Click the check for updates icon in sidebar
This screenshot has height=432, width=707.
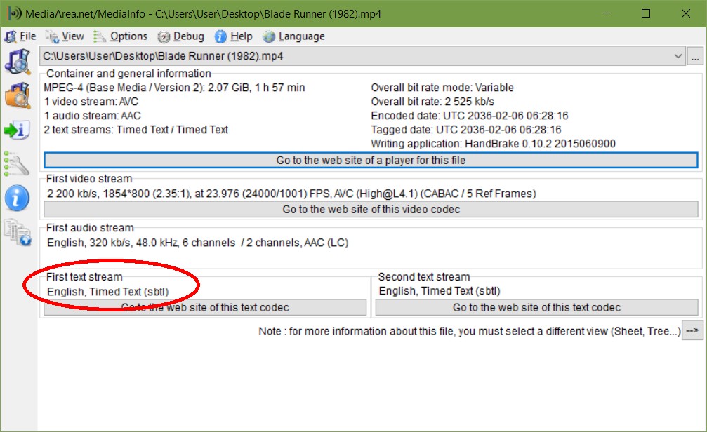pos(18,232)
